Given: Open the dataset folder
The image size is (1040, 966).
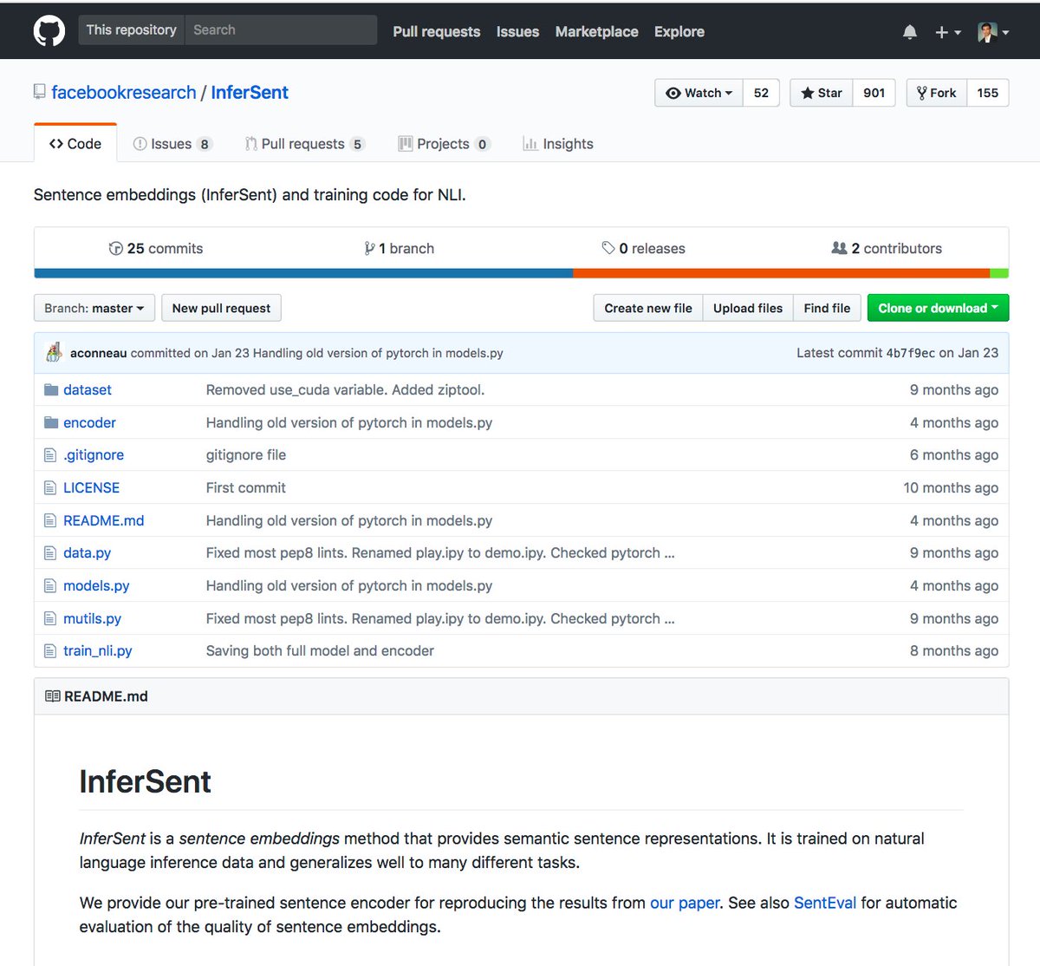Looking at the screenshot, I should tap(88, 390).
